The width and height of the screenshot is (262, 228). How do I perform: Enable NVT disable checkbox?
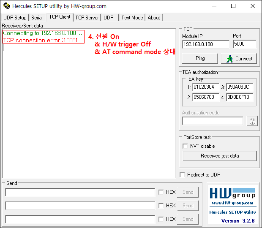tap(185, 146)
